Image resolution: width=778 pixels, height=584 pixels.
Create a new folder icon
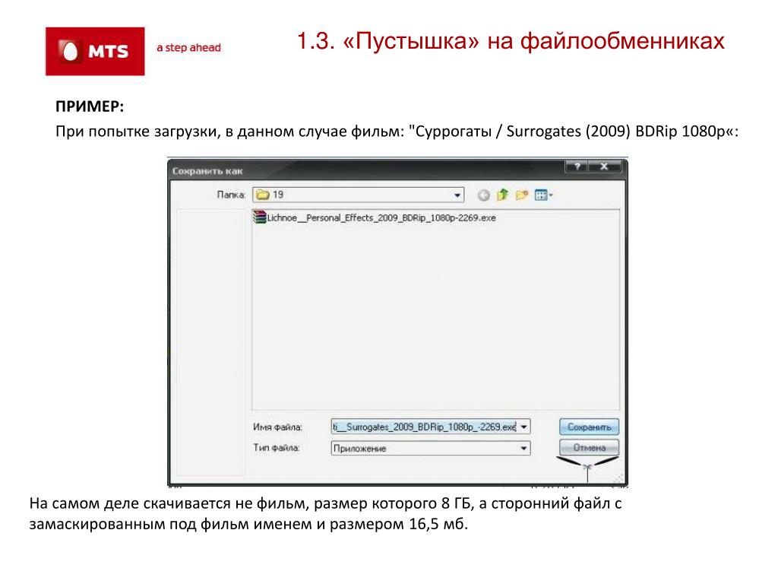pos(521,195)
